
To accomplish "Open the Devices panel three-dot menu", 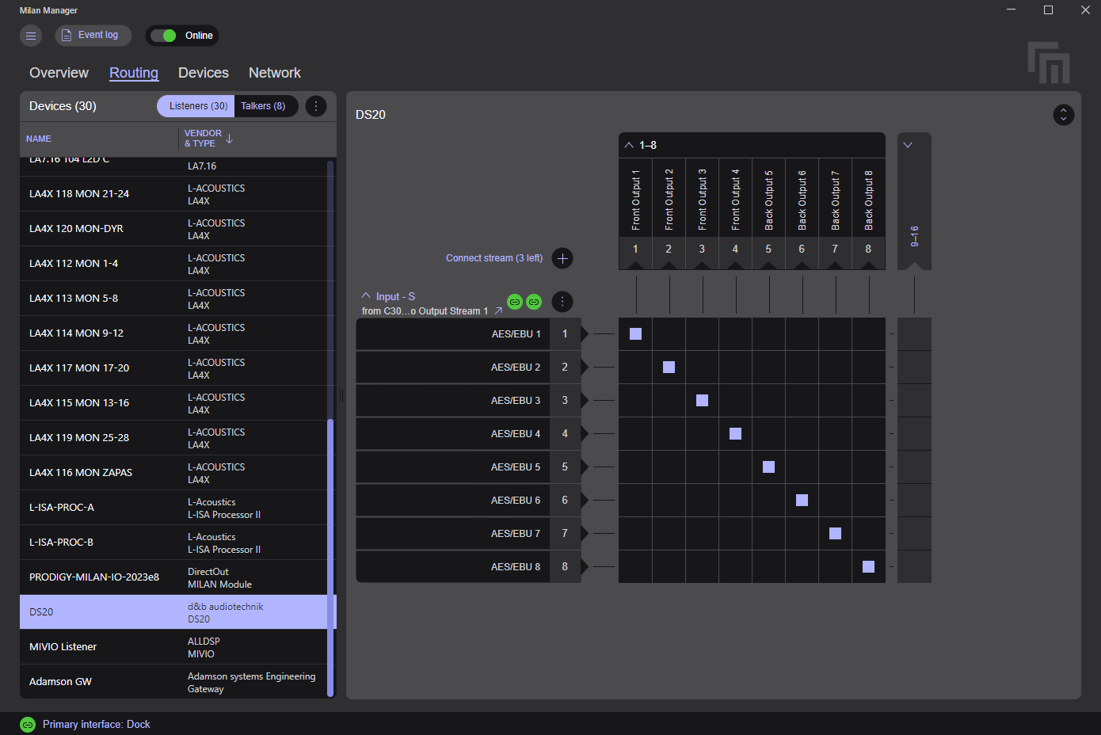I will click(x=316, y=106).
